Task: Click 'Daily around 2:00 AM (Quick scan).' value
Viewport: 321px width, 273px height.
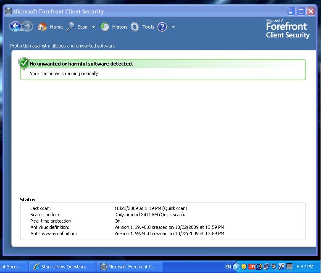Action: coord(150,215)
